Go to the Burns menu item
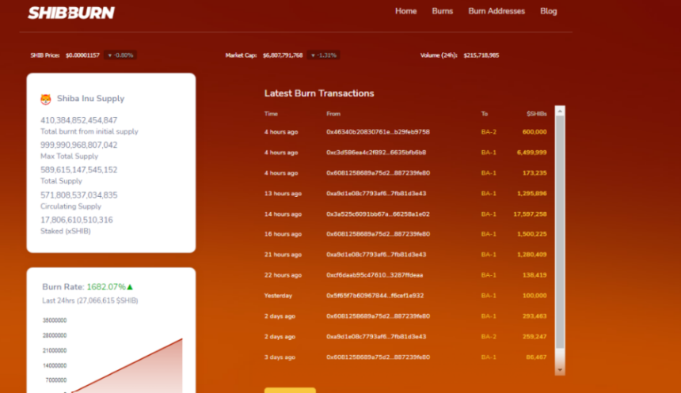The height and width of the screenshot is (393, 681). click(x=443, y=11)
